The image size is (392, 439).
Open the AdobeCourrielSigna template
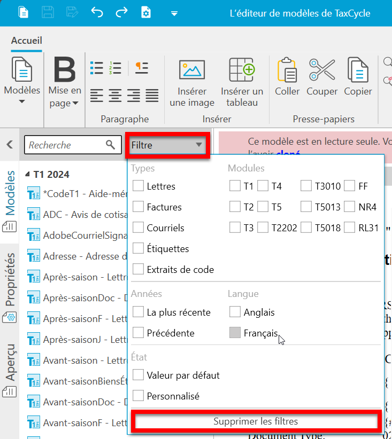(x=78, y=236)
